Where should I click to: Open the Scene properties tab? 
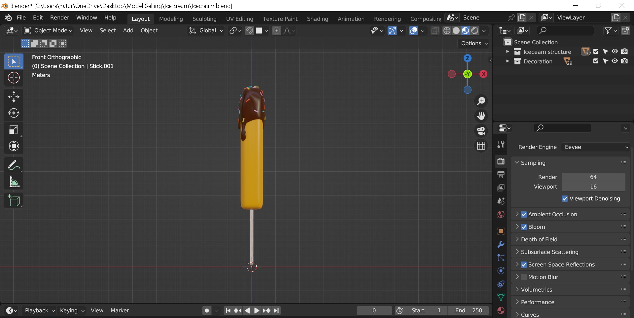(x=501, y=201)
